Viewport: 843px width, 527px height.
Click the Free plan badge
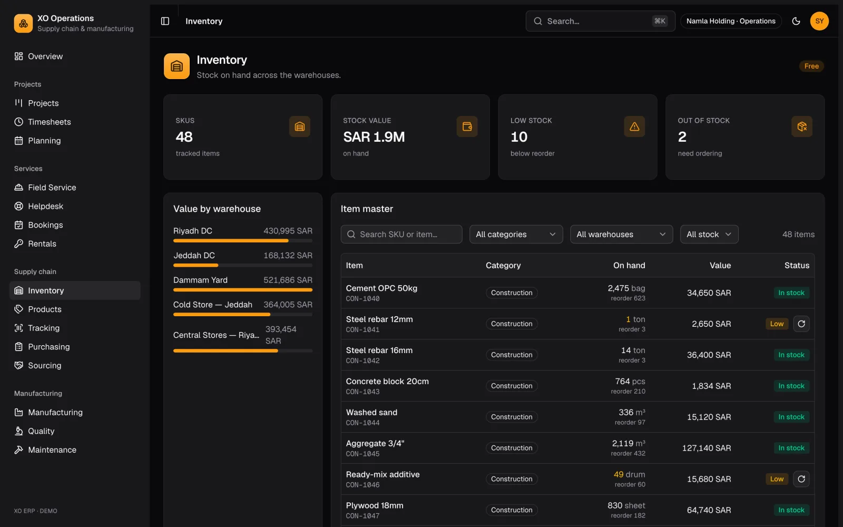pos(811,66)
